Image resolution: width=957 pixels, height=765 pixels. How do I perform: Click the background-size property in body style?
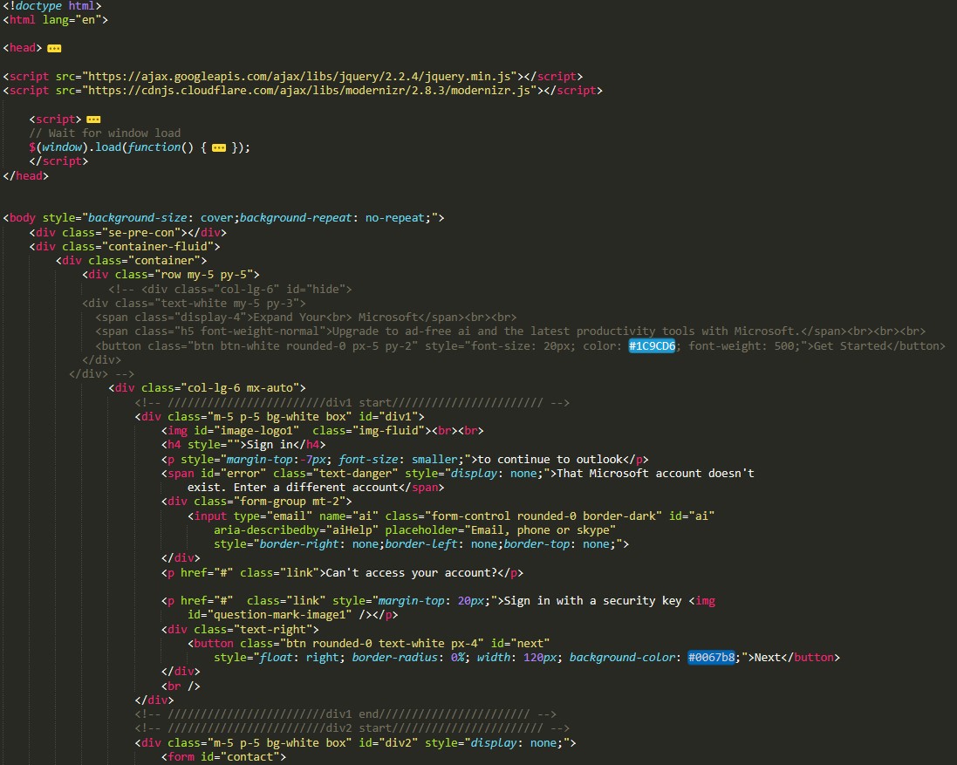tap(137, 218)
